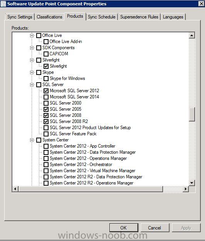Check the Skype category checkbox
The width and height of the screenshot is (205, 241).
[x=39, y=72]
